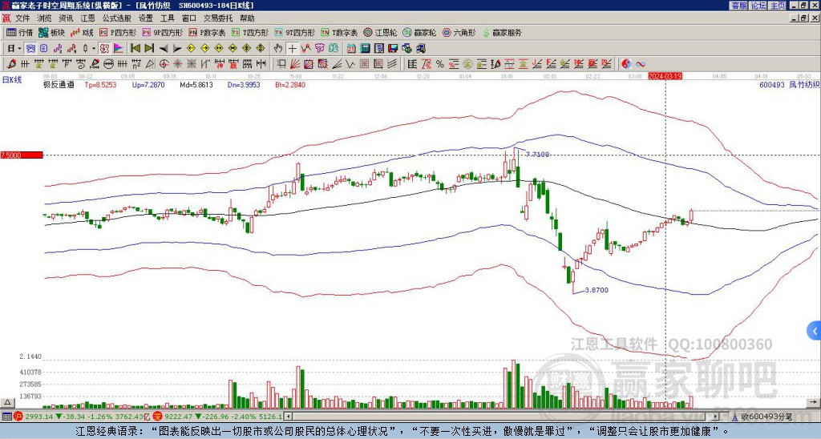821x439 pixels.
Task: Select the Gann fan lines tool
Action: click(295, 64)
